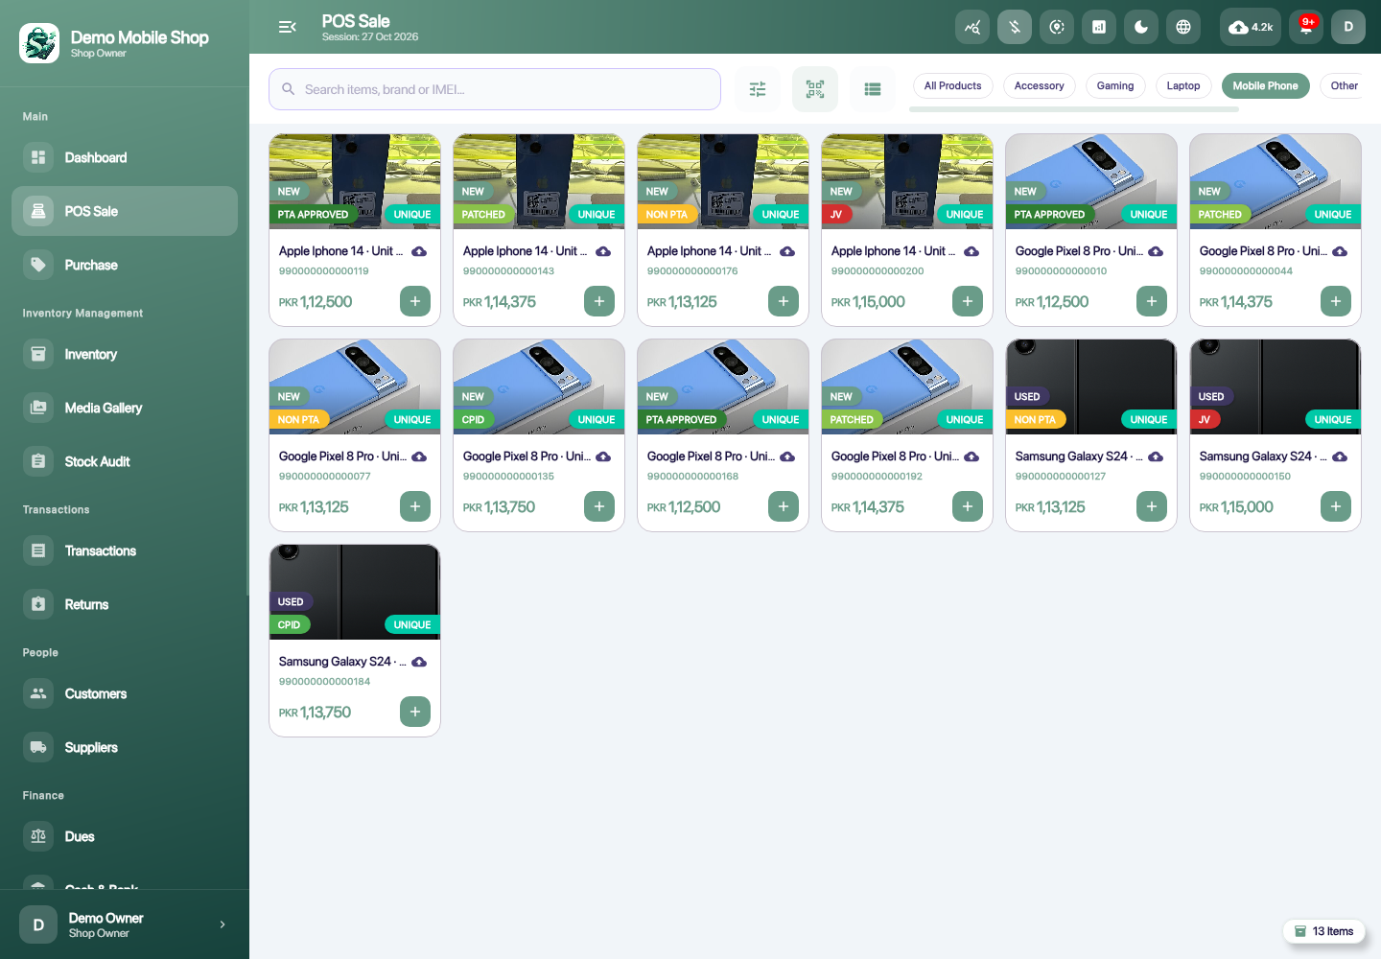This screenshot has height=959, width=1381.
Task: Expand the Demo Owner profile chevron
Action: coord(222,924)
